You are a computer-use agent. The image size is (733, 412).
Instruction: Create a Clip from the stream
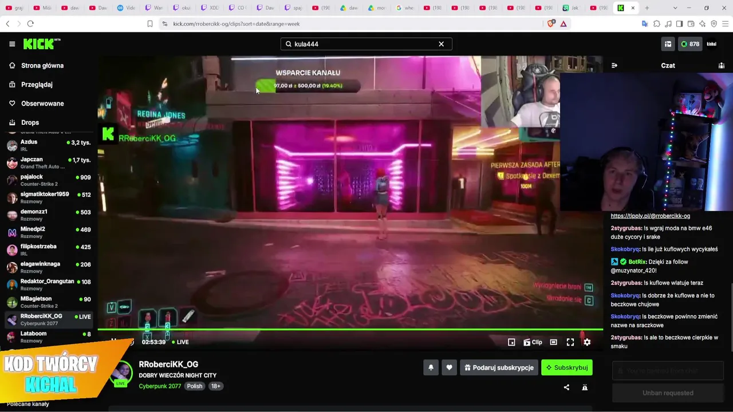click(x=533, y=342)
